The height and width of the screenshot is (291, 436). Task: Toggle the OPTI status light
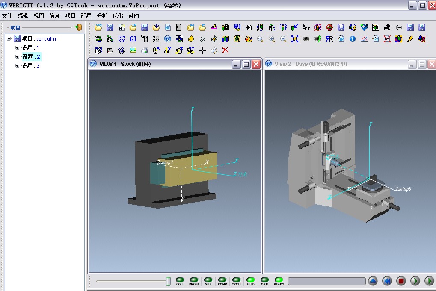[265, 281]
